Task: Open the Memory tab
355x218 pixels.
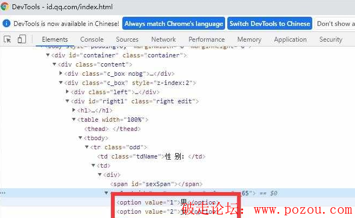Action: click(x=249, y=39)
